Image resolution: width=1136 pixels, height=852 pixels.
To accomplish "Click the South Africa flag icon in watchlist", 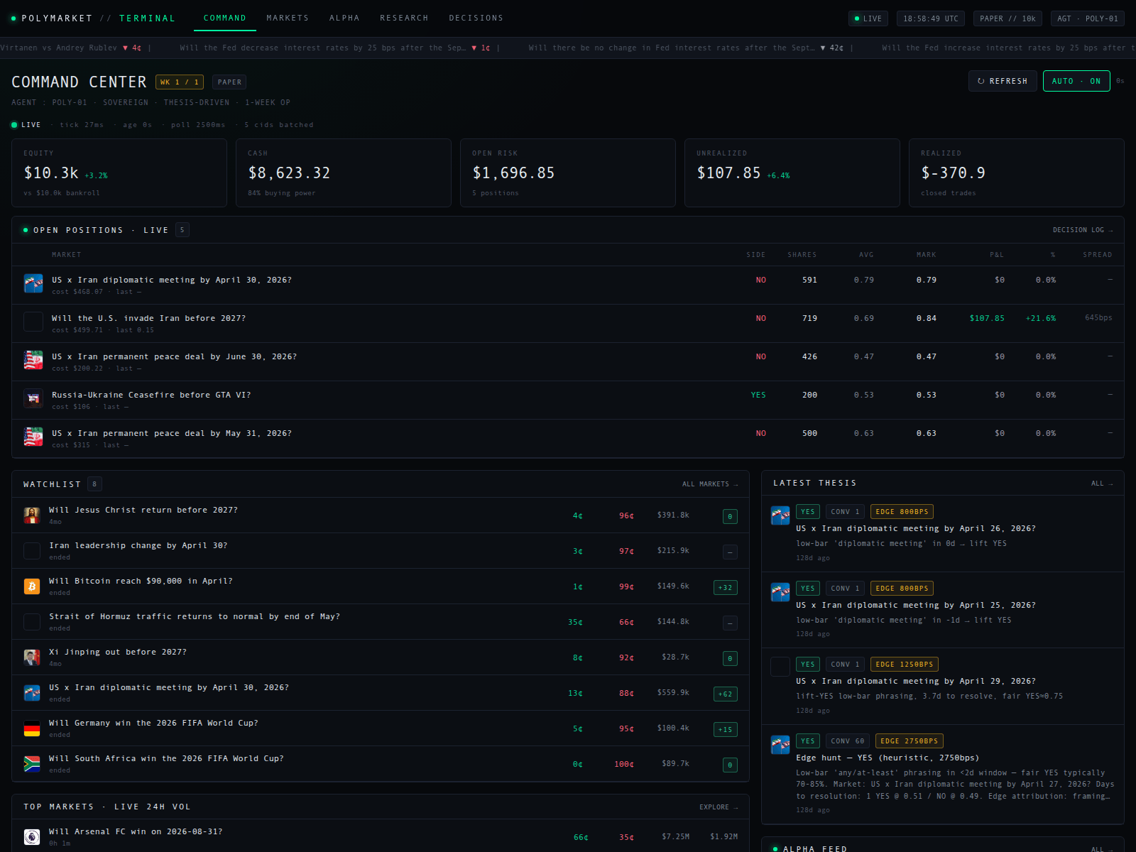I will coord(32,764).
